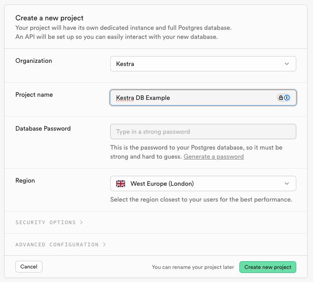The width and height of the screenshot is (313, 282).
Task: Click the 1Password icon in Project name field
Action: (287, 98)
